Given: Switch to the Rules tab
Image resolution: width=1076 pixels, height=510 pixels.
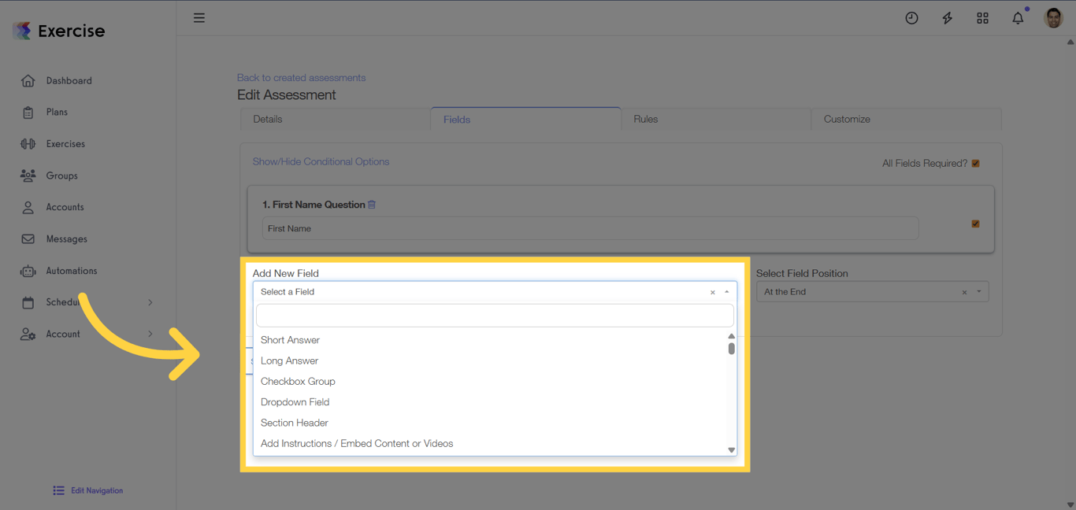Looking at the screenshot, I should pos(646,119).
